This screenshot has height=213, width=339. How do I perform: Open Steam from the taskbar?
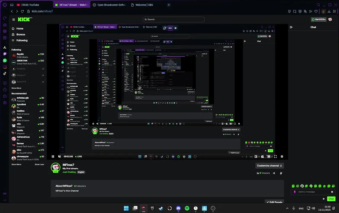pyautogui.click(x=161, y=208)
